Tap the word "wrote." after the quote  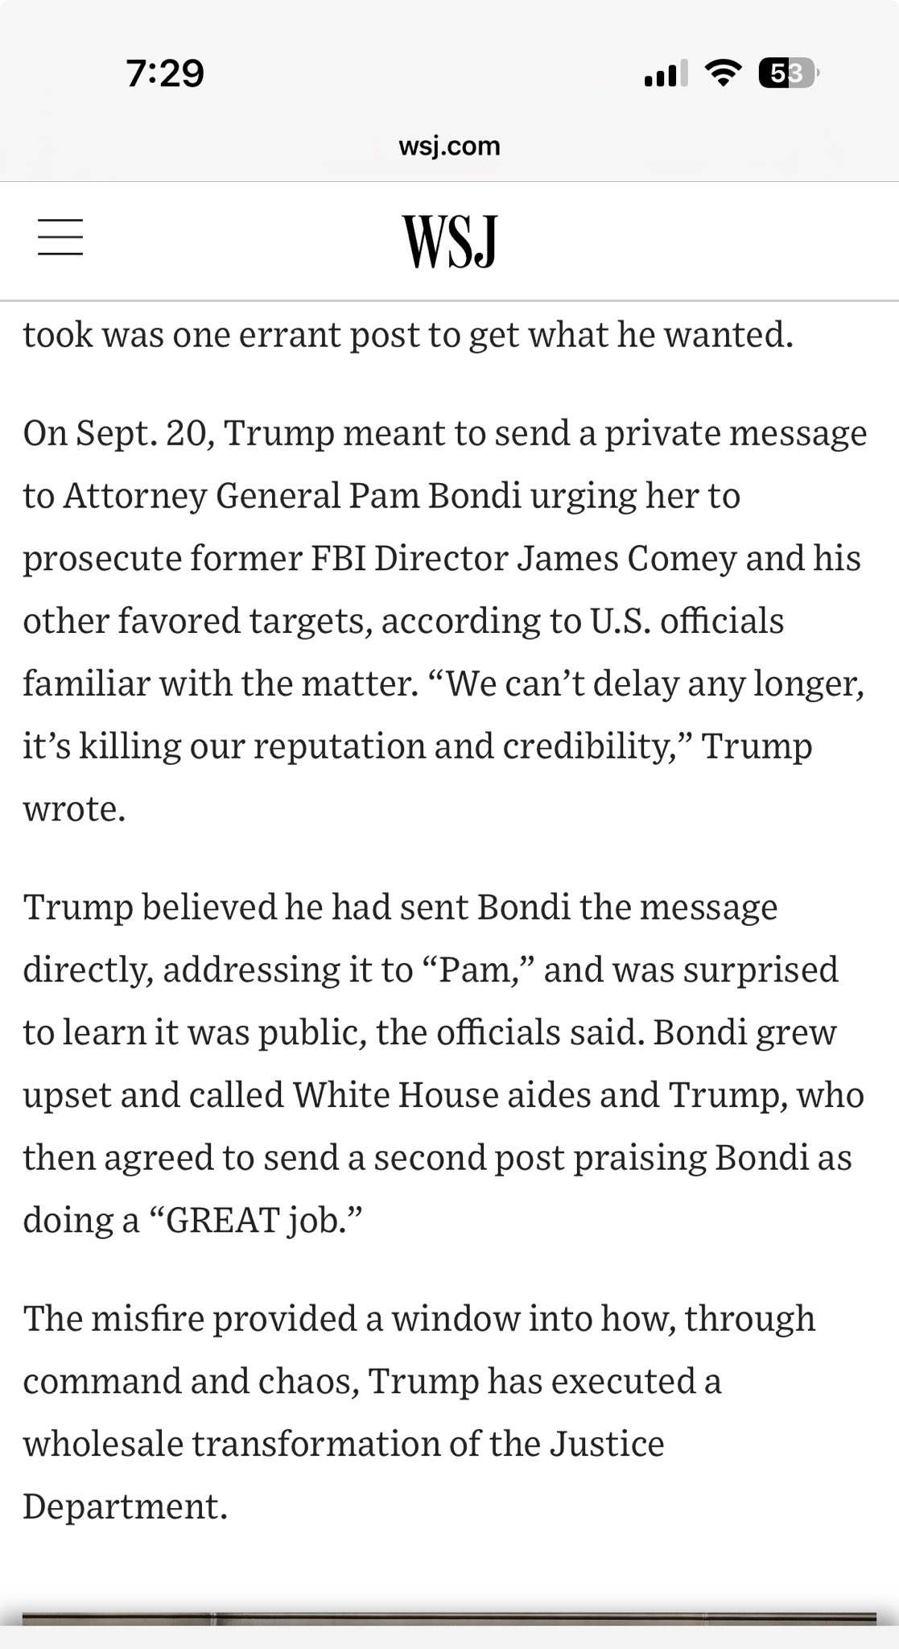click(x=74, y=809)
